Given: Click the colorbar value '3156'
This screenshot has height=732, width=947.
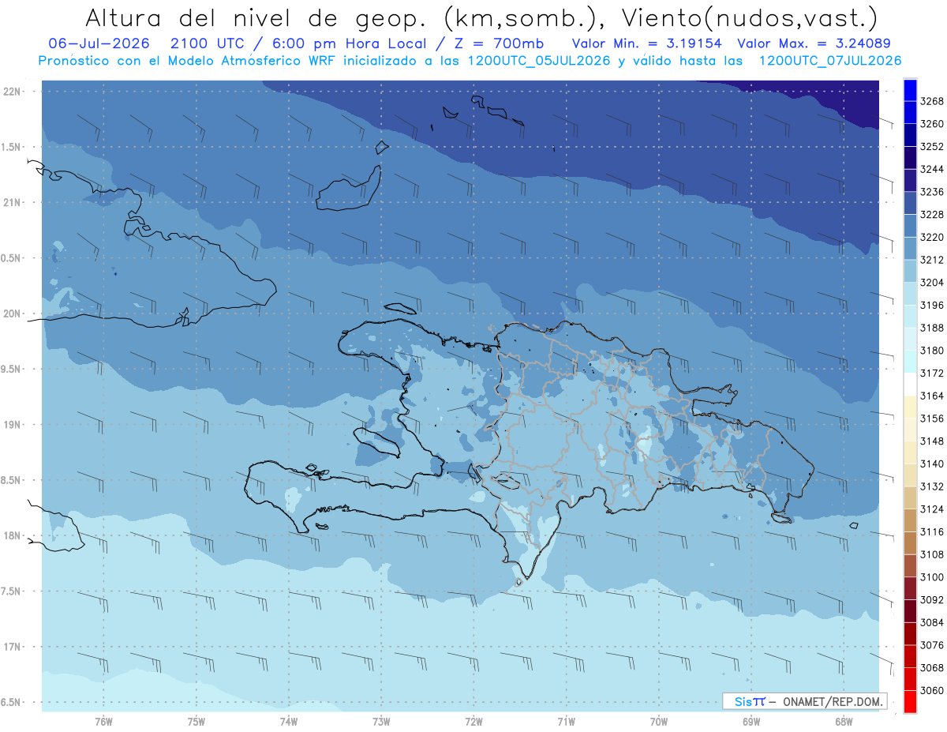Looking at the screenshot, I should (x=932, y=419).
